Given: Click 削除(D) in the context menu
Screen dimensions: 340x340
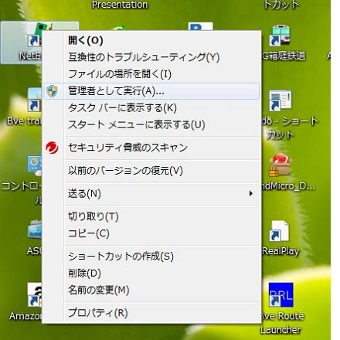Looking at the screenshot, I should [151, 274].
